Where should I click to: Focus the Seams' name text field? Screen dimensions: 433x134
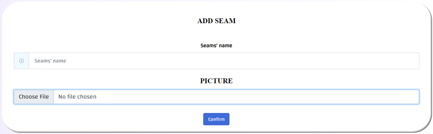click(223, 61)
